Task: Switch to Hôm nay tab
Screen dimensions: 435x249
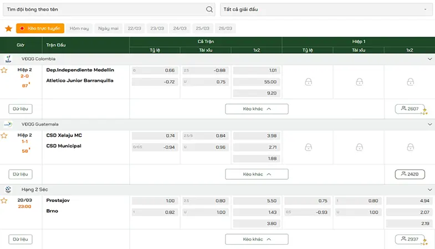Action: tap(79, 28)
